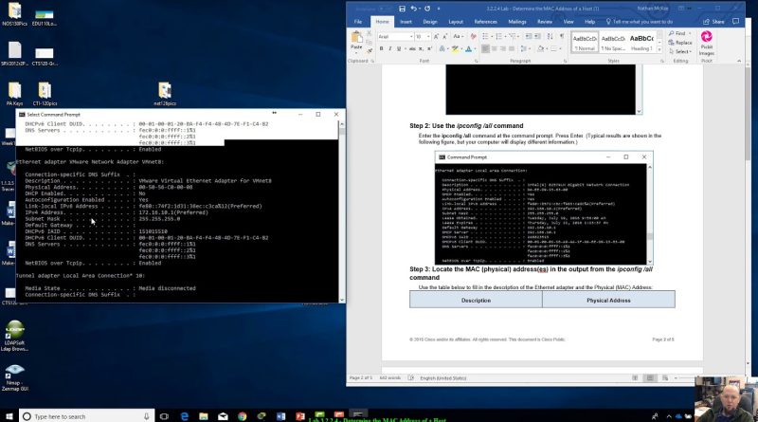Open net126pics folder on desktop
758x422 pixels.
click(x=165, y=94)
